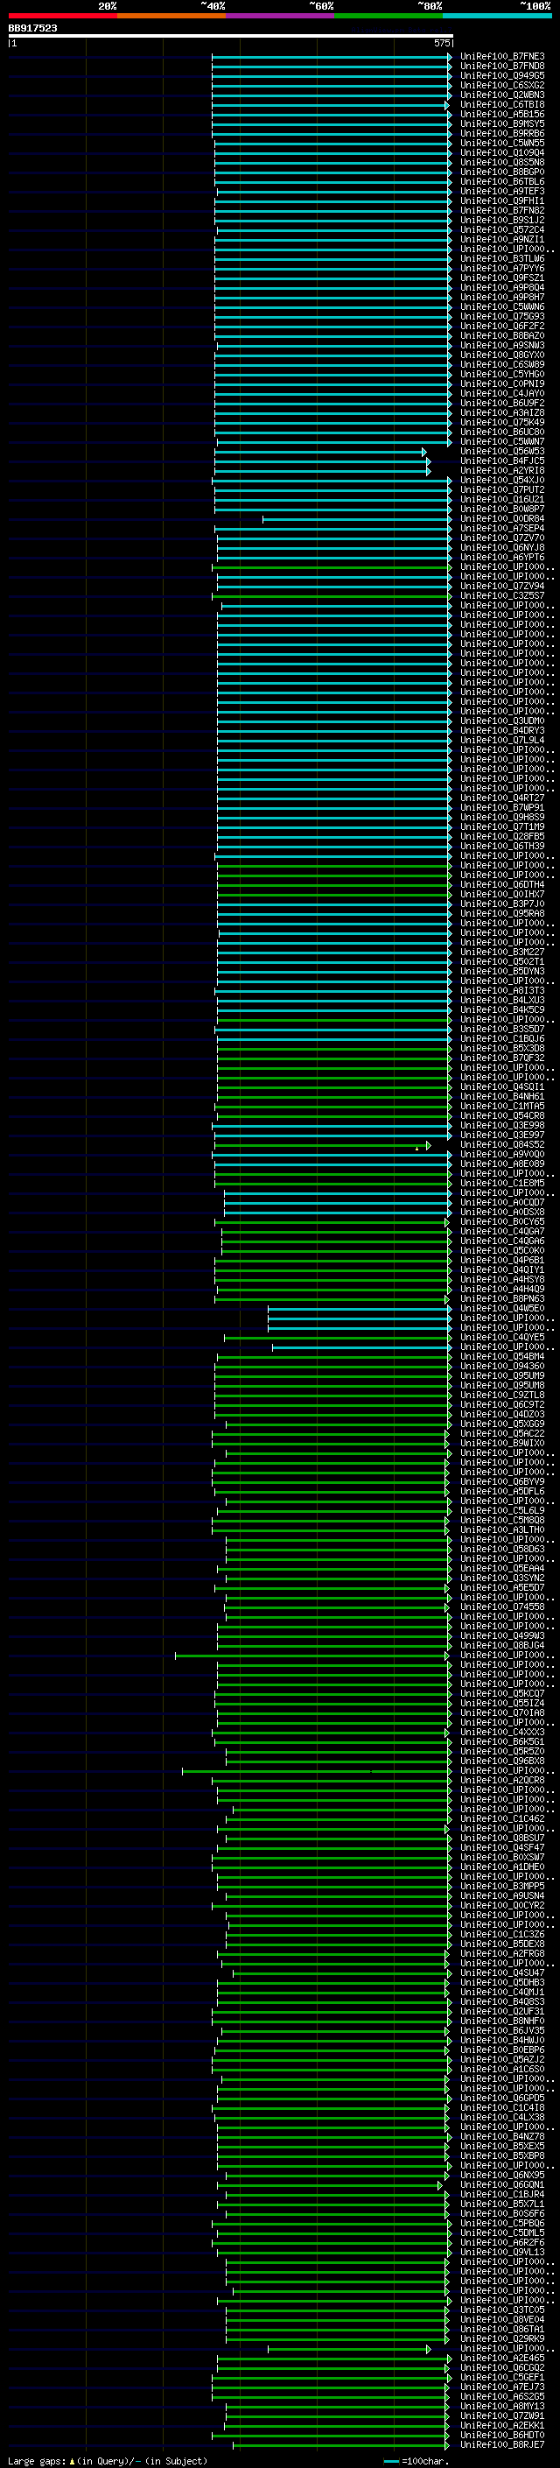Select hit label UniRef100_B7FNE3

tap(501, 57)
